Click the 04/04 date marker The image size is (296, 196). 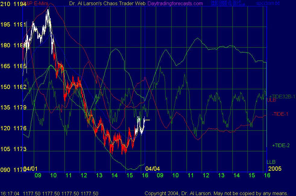coord(152,168)
